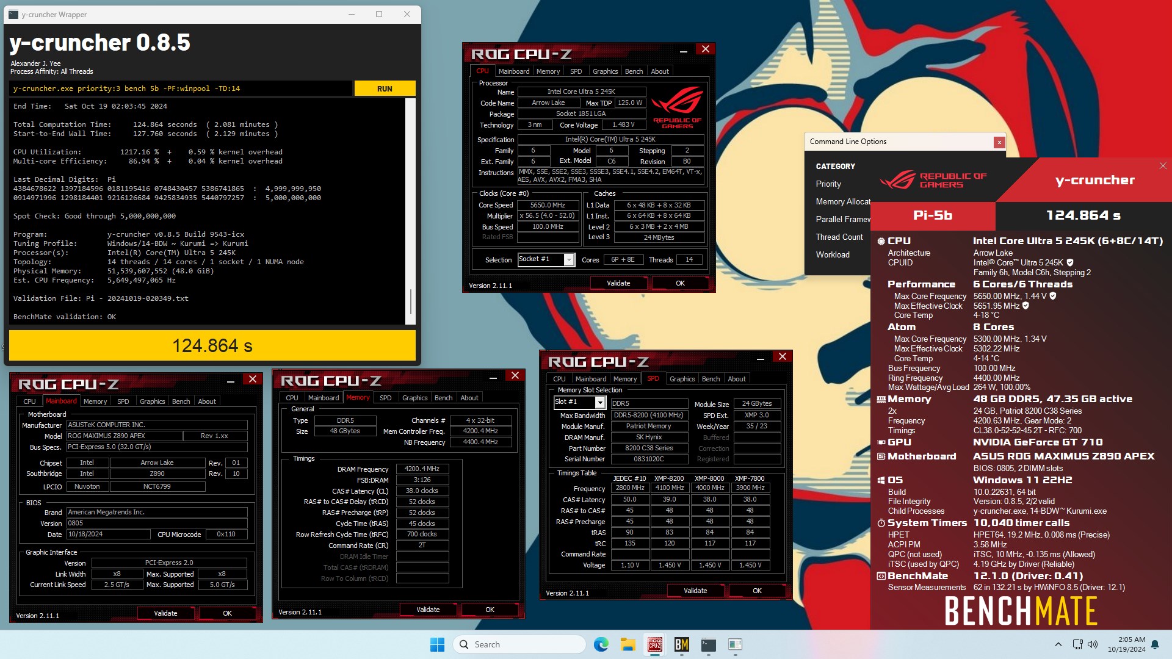Viewport: 1172px width, 659px height.
Task: Click Validate in CPU-Z CPU window
Action: pos(618,283)
